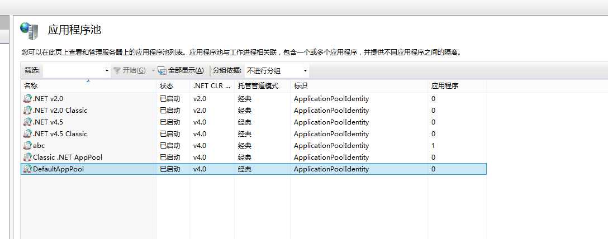Click 经典 pipeline mode in .NET v4.5 row
The width and height of the screenshot is (608, 239).
tap(245, 122)
